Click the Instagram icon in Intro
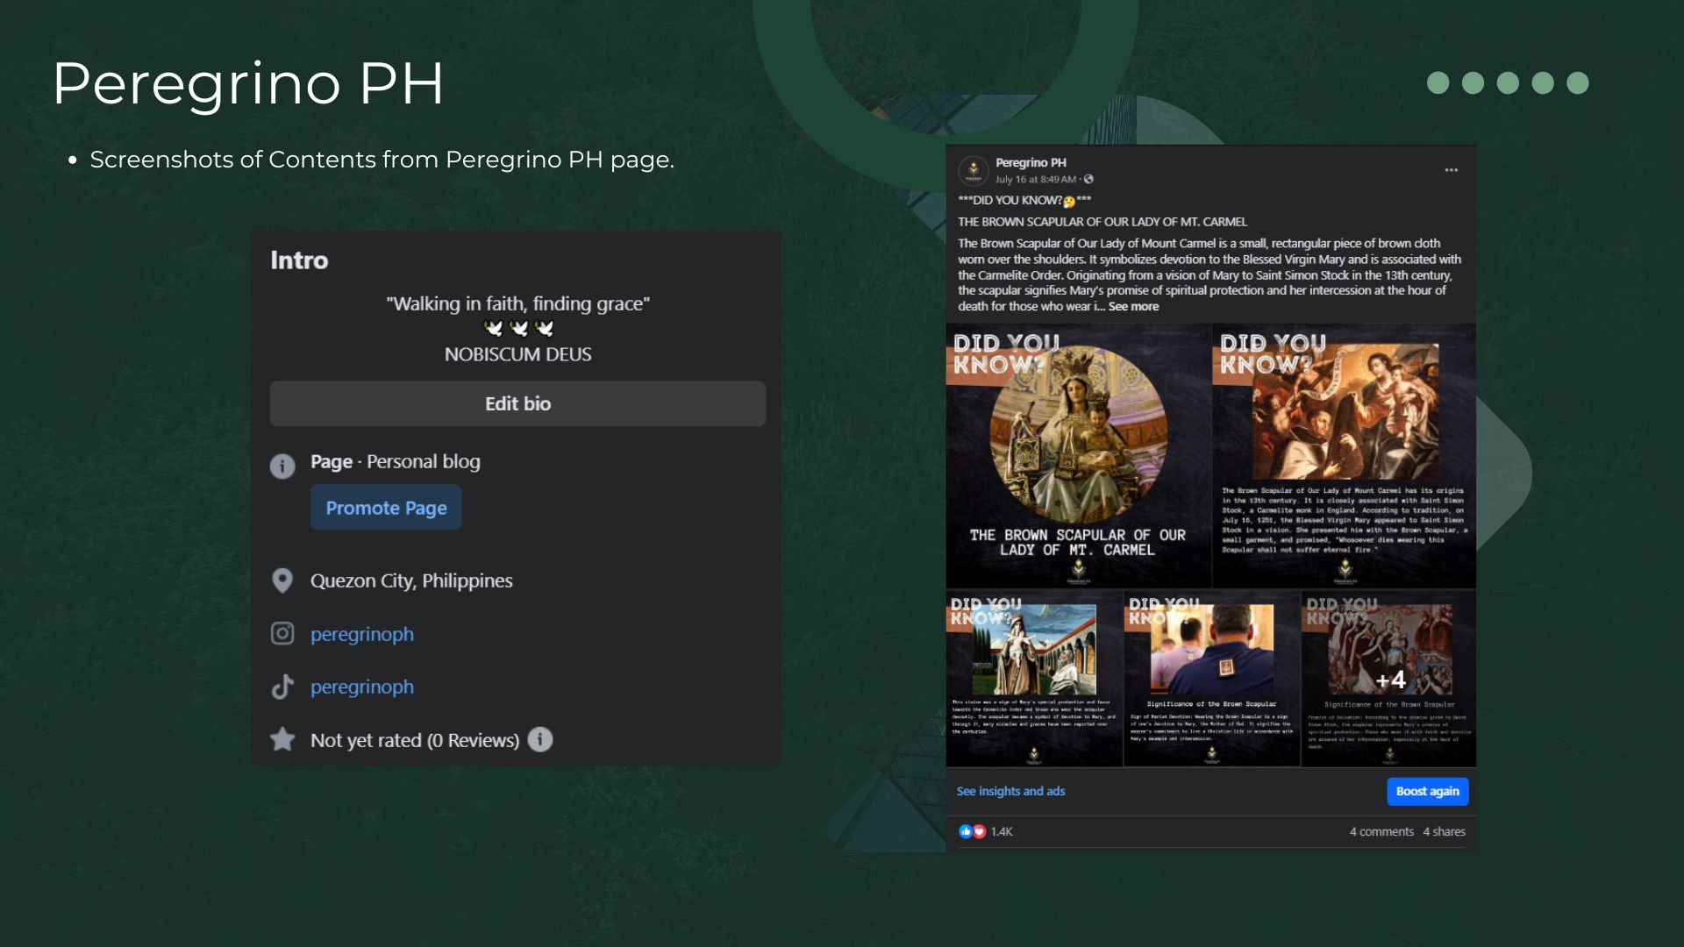This screenshot has width=1684, height=947. point(282,633)
